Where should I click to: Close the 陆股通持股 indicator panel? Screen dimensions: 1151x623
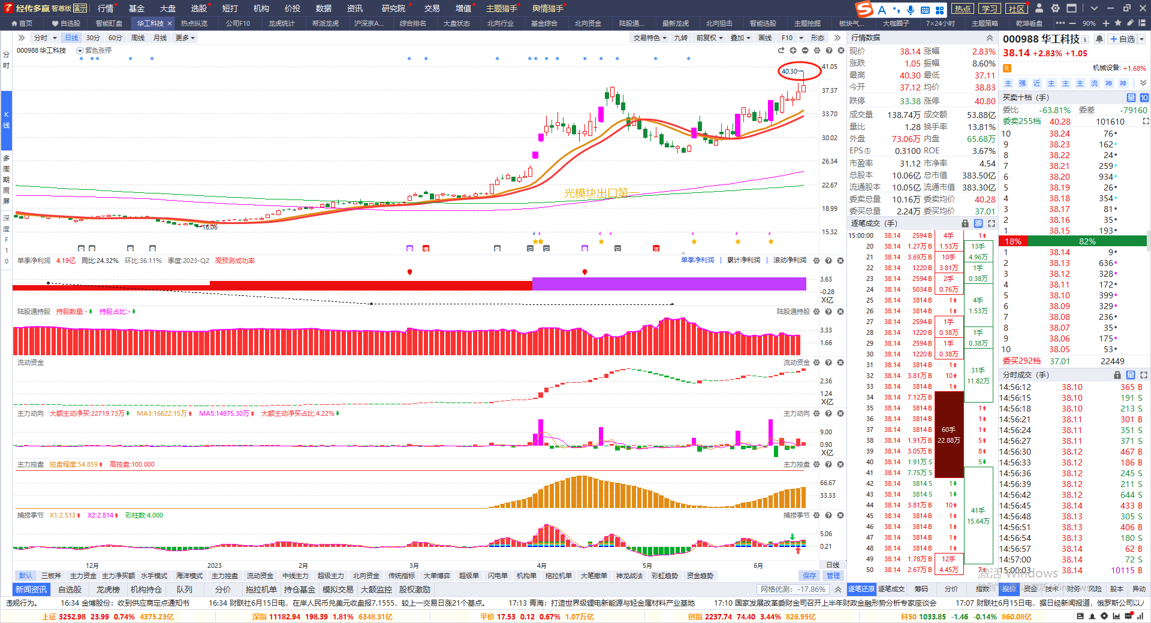pyautogui.click(x=840, y=311)
